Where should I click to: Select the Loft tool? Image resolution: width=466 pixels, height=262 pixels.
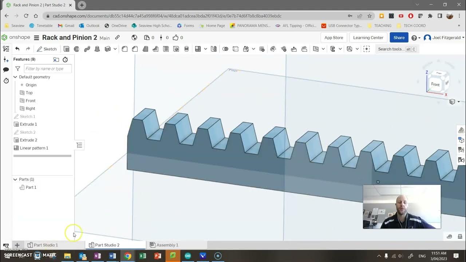tap(97, 49)
